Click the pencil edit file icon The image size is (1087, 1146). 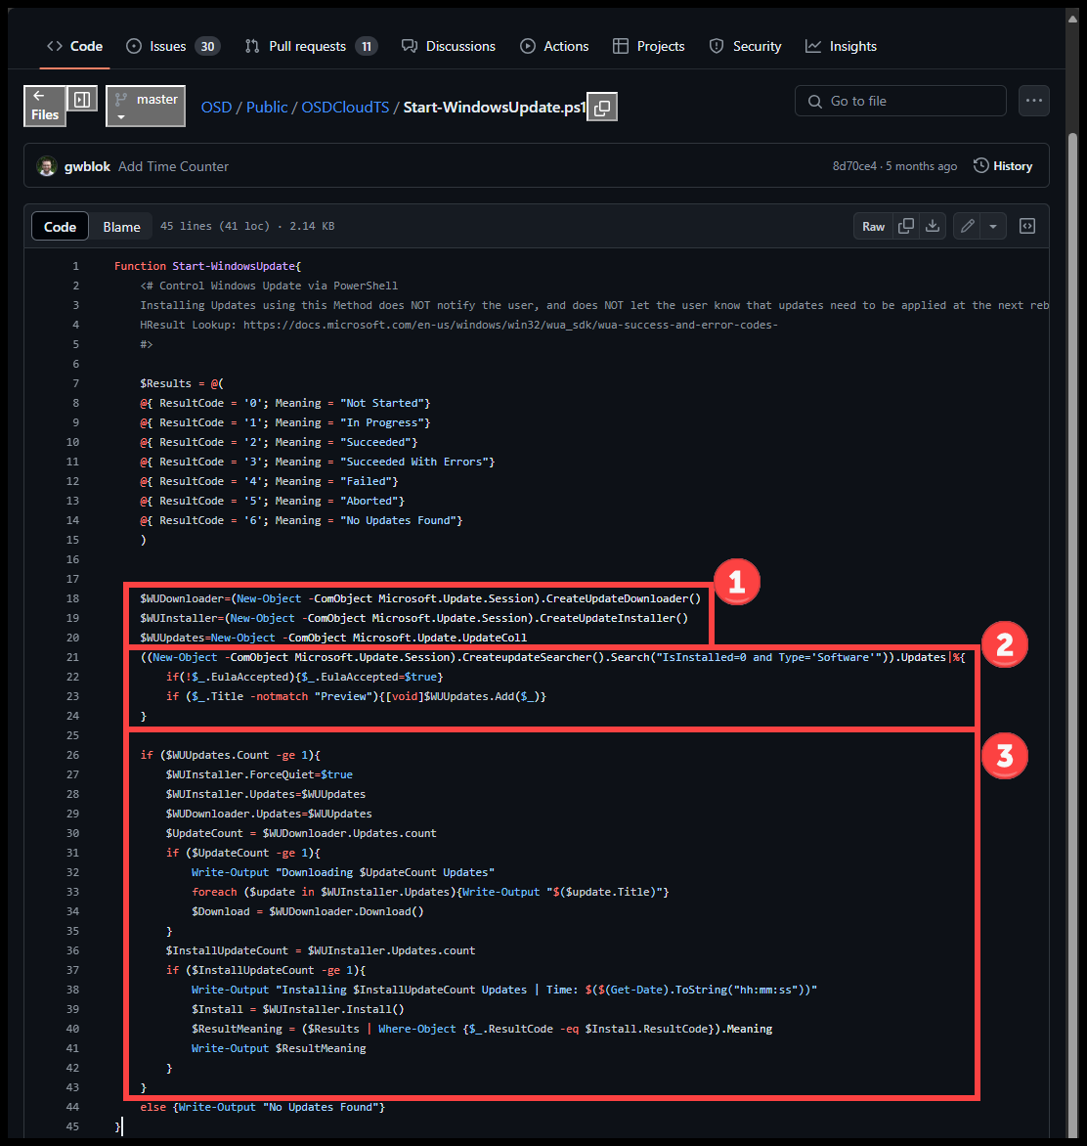[x=967, y=226]
